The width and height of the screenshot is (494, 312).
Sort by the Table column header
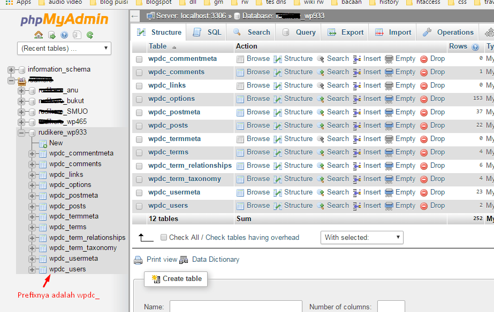[157, 46]
